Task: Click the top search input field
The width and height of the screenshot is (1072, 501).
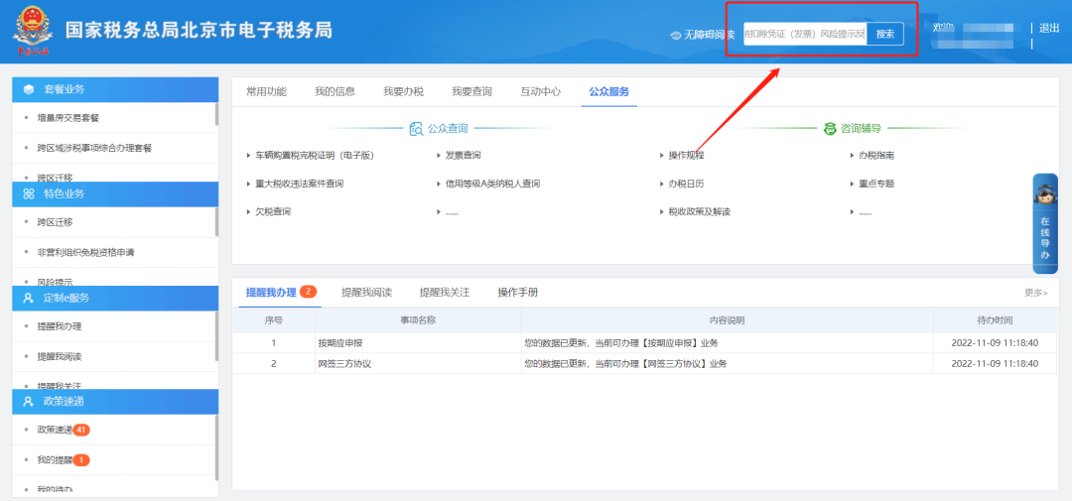Action: pyautogui.click(x=805, y=34)
